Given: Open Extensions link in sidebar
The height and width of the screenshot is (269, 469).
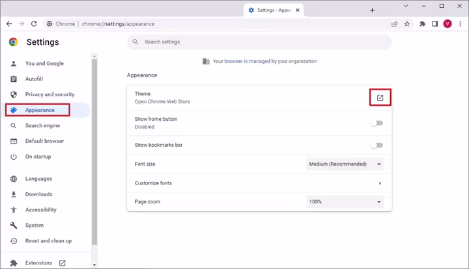Looking at the screenshot, I should pyautogui.click(x=39, y=263).
